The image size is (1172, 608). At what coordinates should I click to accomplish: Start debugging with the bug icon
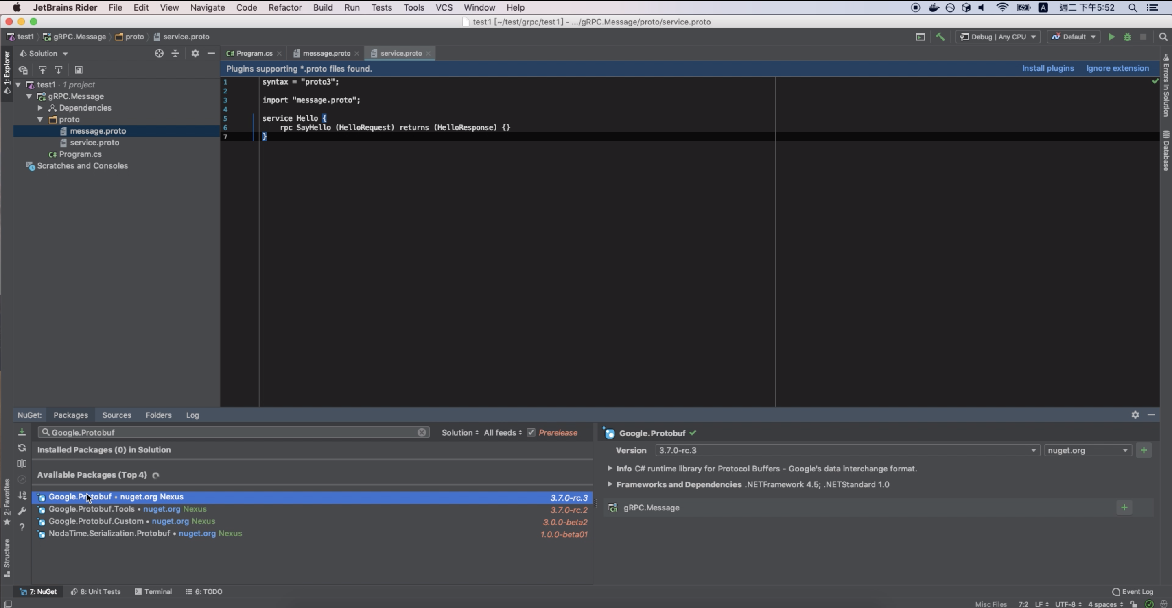click(x=1127, y=37)
